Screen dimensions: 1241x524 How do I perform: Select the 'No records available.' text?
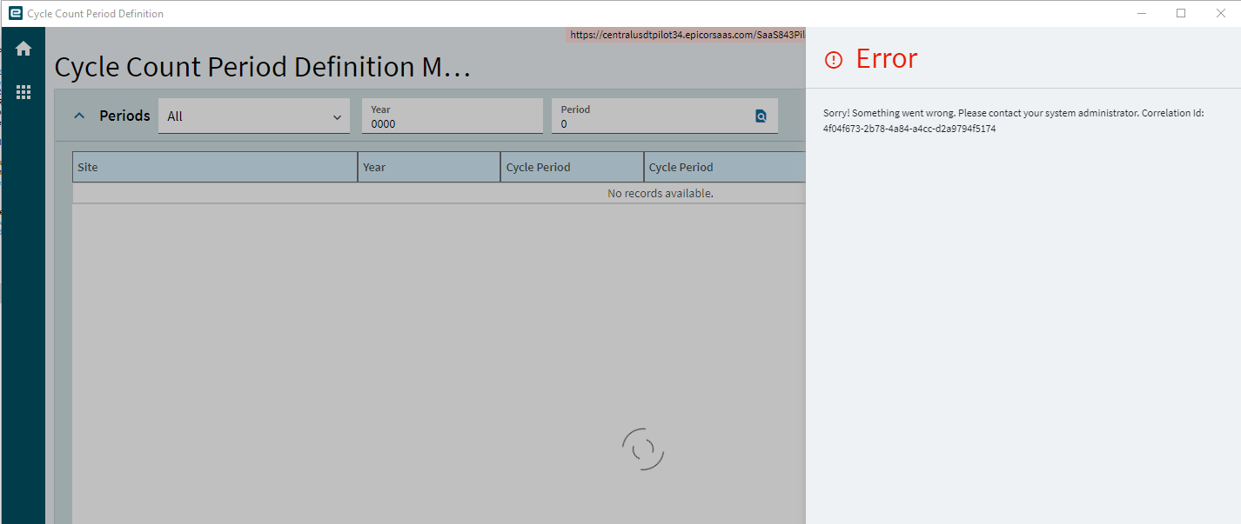[661, 193]
